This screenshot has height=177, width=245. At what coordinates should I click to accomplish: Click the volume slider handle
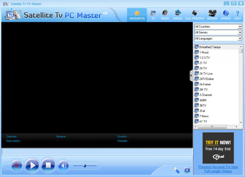(x=85, y=166)
